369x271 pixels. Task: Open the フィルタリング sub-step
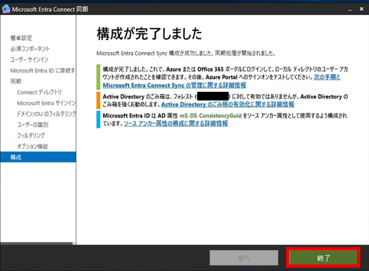tap(31, 136)
